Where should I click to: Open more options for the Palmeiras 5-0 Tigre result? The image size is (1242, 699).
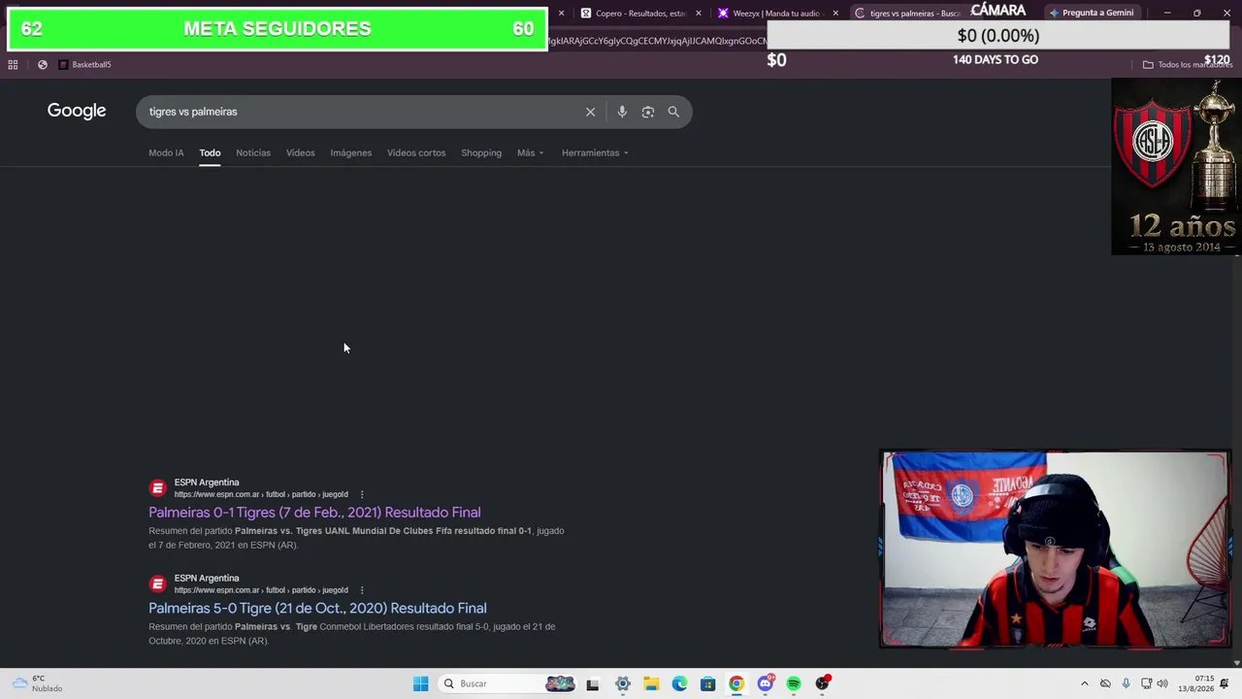(x=362, y=590)
